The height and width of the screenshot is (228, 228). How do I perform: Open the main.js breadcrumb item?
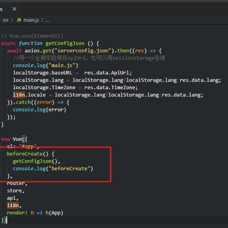coord(31,20)
